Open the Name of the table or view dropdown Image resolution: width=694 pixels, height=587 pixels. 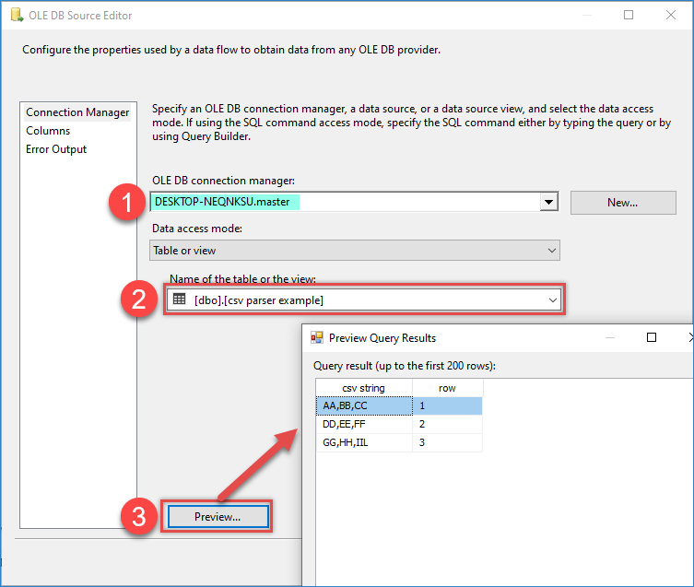pos(552,299)
